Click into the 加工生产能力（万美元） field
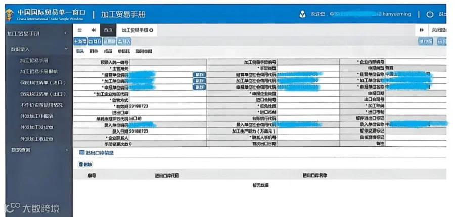The width and height of the screenshot is (455, 217). [308, 132]
